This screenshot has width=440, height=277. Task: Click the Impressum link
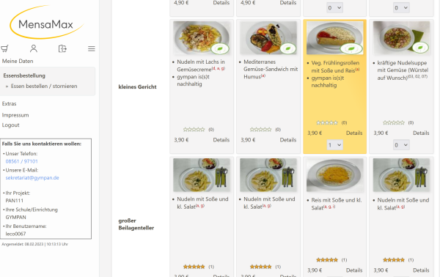coord(15,115)
